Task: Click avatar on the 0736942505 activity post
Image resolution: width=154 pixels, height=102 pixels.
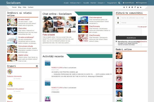Action: pyautogui.click(x=48, y=83)
